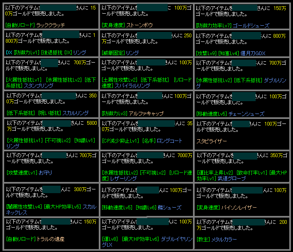This screenshot has width=293, height=252.
Task: Select the スタンプリング item name
Action: click(x=39, y=86)
